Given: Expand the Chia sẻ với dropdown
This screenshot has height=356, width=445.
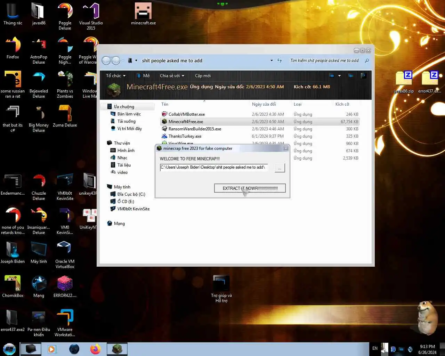Looking at the screenshot, I should (172, 75).
